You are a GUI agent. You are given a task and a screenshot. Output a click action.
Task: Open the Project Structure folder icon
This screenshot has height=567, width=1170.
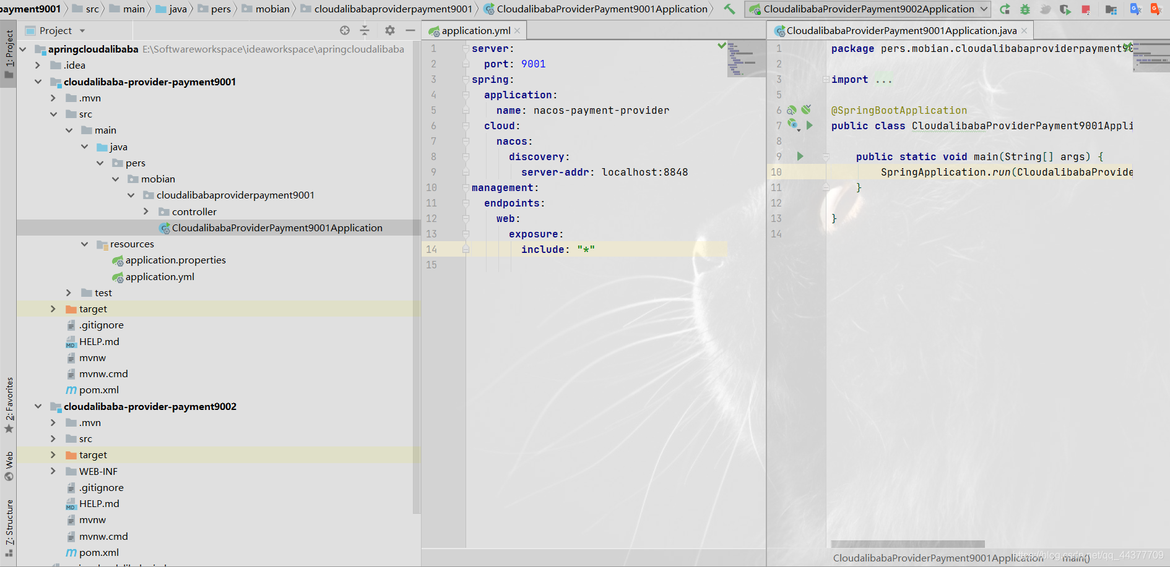click(1111, 9)
